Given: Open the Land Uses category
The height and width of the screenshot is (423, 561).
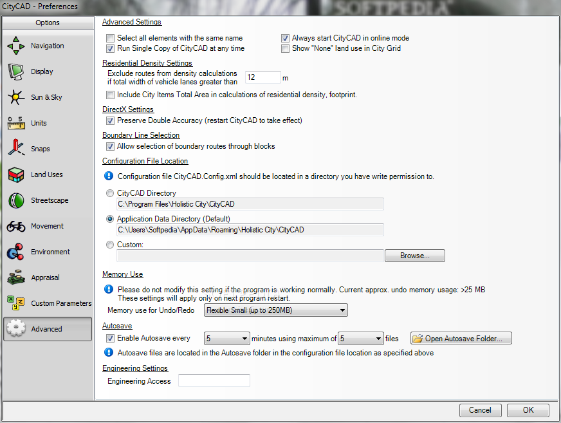Looking at the screenshot, I should tap(47, 174).
